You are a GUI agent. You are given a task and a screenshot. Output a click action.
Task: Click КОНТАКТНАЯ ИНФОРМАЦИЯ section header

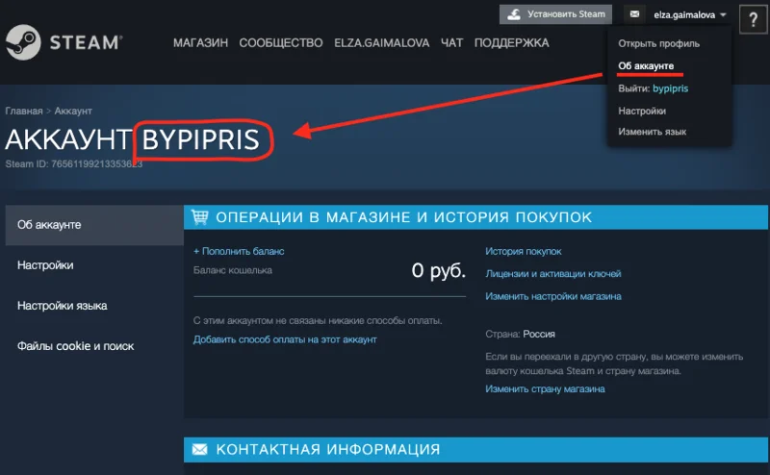click(x=475, y=449)
